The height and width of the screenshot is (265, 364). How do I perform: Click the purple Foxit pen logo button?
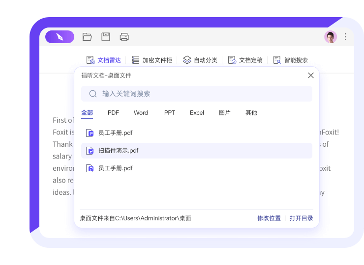60,37
